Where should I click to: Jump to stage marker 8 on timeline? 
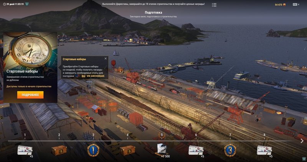click(x=264, y=135)
